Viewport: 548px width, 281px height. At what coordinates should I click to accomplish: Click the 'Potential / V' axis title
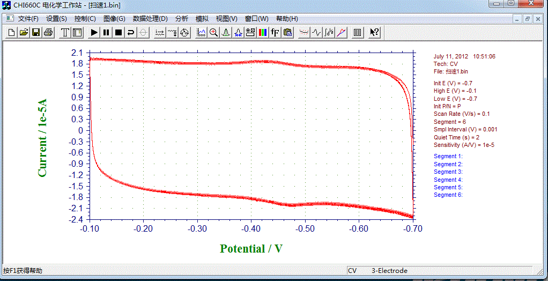[x=251, y=248]
